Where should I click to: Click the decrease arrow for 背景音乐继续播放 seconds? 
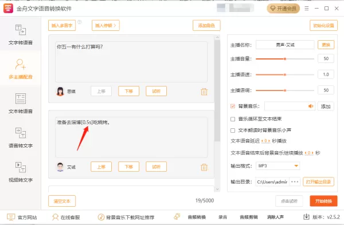[306, 153]
